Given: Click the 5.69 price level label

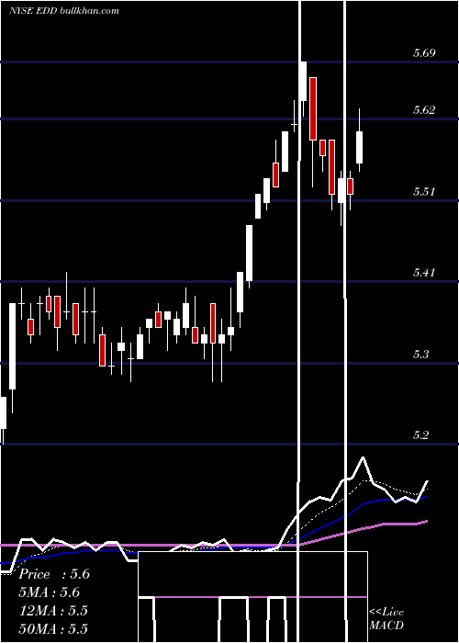Looking at the screenshot, I should [x=424, y=53].
